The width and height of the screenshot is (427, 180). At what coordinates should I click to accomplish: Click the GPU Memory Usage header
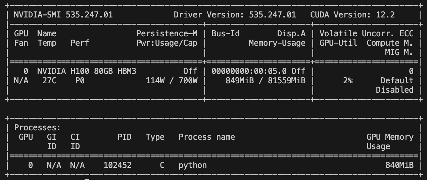point(390,142)
